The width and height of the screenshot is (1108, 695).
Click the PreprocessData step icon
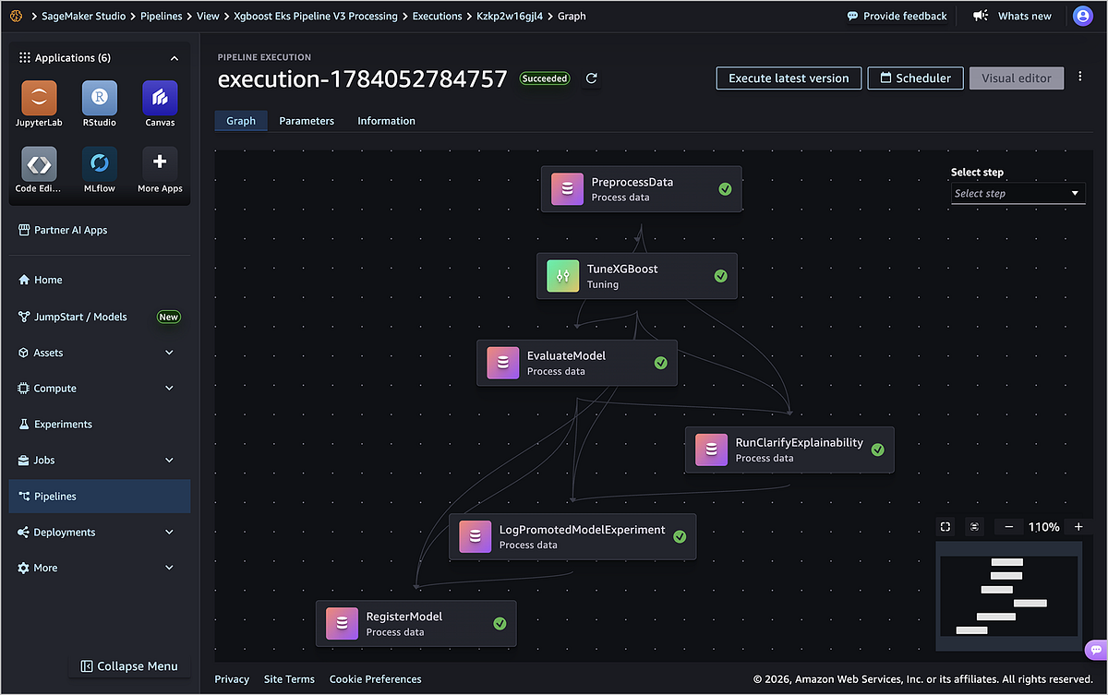click(x=567, y=188)
